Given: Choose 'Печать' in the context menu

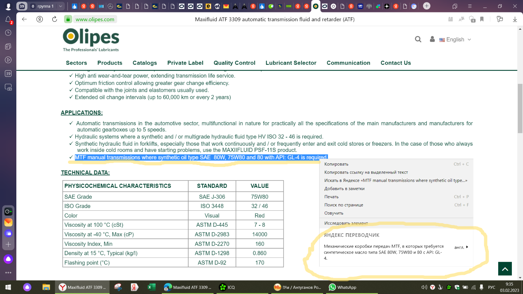Looking at the screenshot, I should click(396, 197).
